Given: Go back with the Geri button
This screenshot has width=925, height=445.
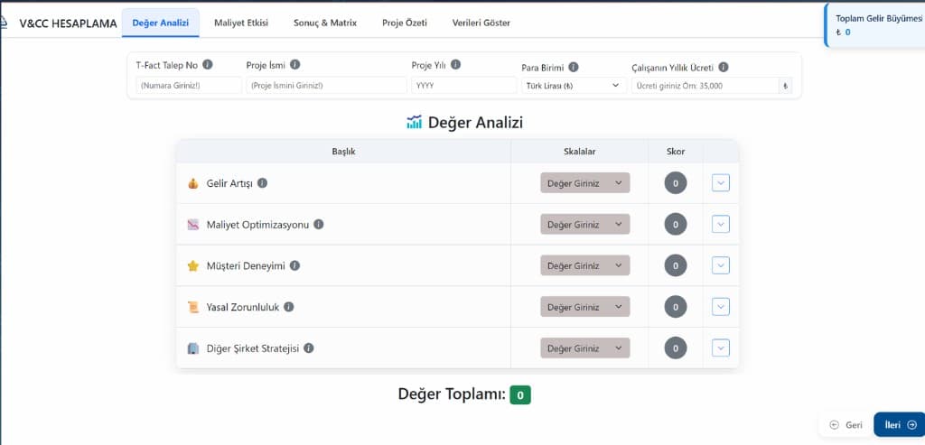Looking at the screenshot, I should tap(846, 424).
